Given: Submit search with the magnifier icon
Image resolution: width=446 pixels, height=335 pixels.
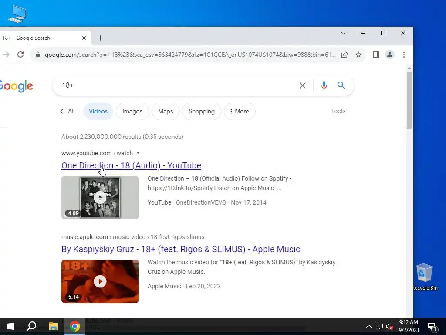Looking at the screenshot, I should point(341,85).
